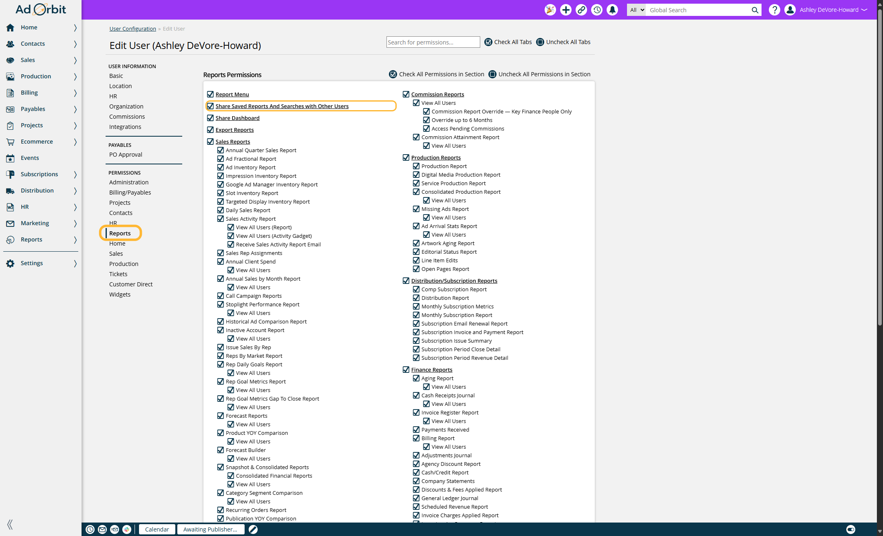Expand the Subscriptions sidebar chevron
Screen dimensions: 883x536
pyautogui.click(x=75, y=174)
